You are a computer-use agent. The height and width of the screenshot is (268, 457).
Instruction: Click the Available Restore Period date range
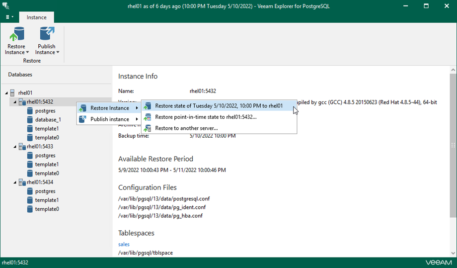tap(172, 170)
